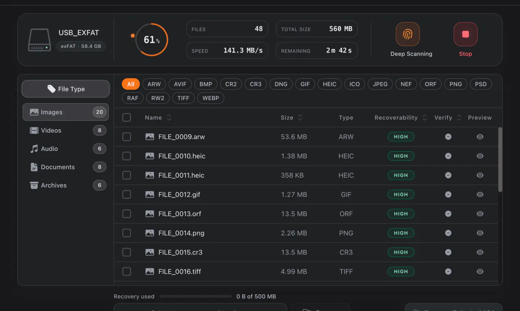This screenshot has height=311, width=520.
Task: Sort the list by Name column arrows
Action: 169,117
